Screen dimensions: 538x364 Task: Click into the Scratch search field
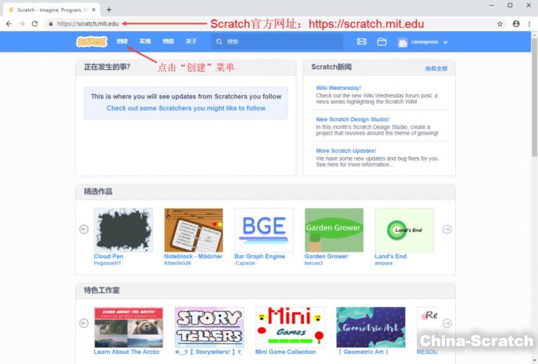(282, 42)
